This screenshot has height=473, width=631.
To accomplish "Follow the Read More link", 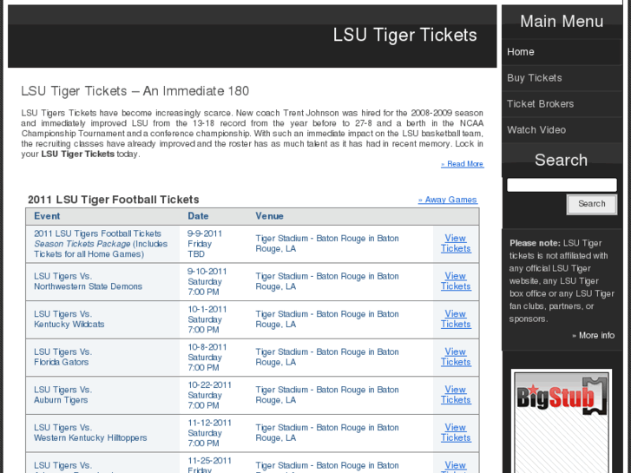I will coord(463,164).
